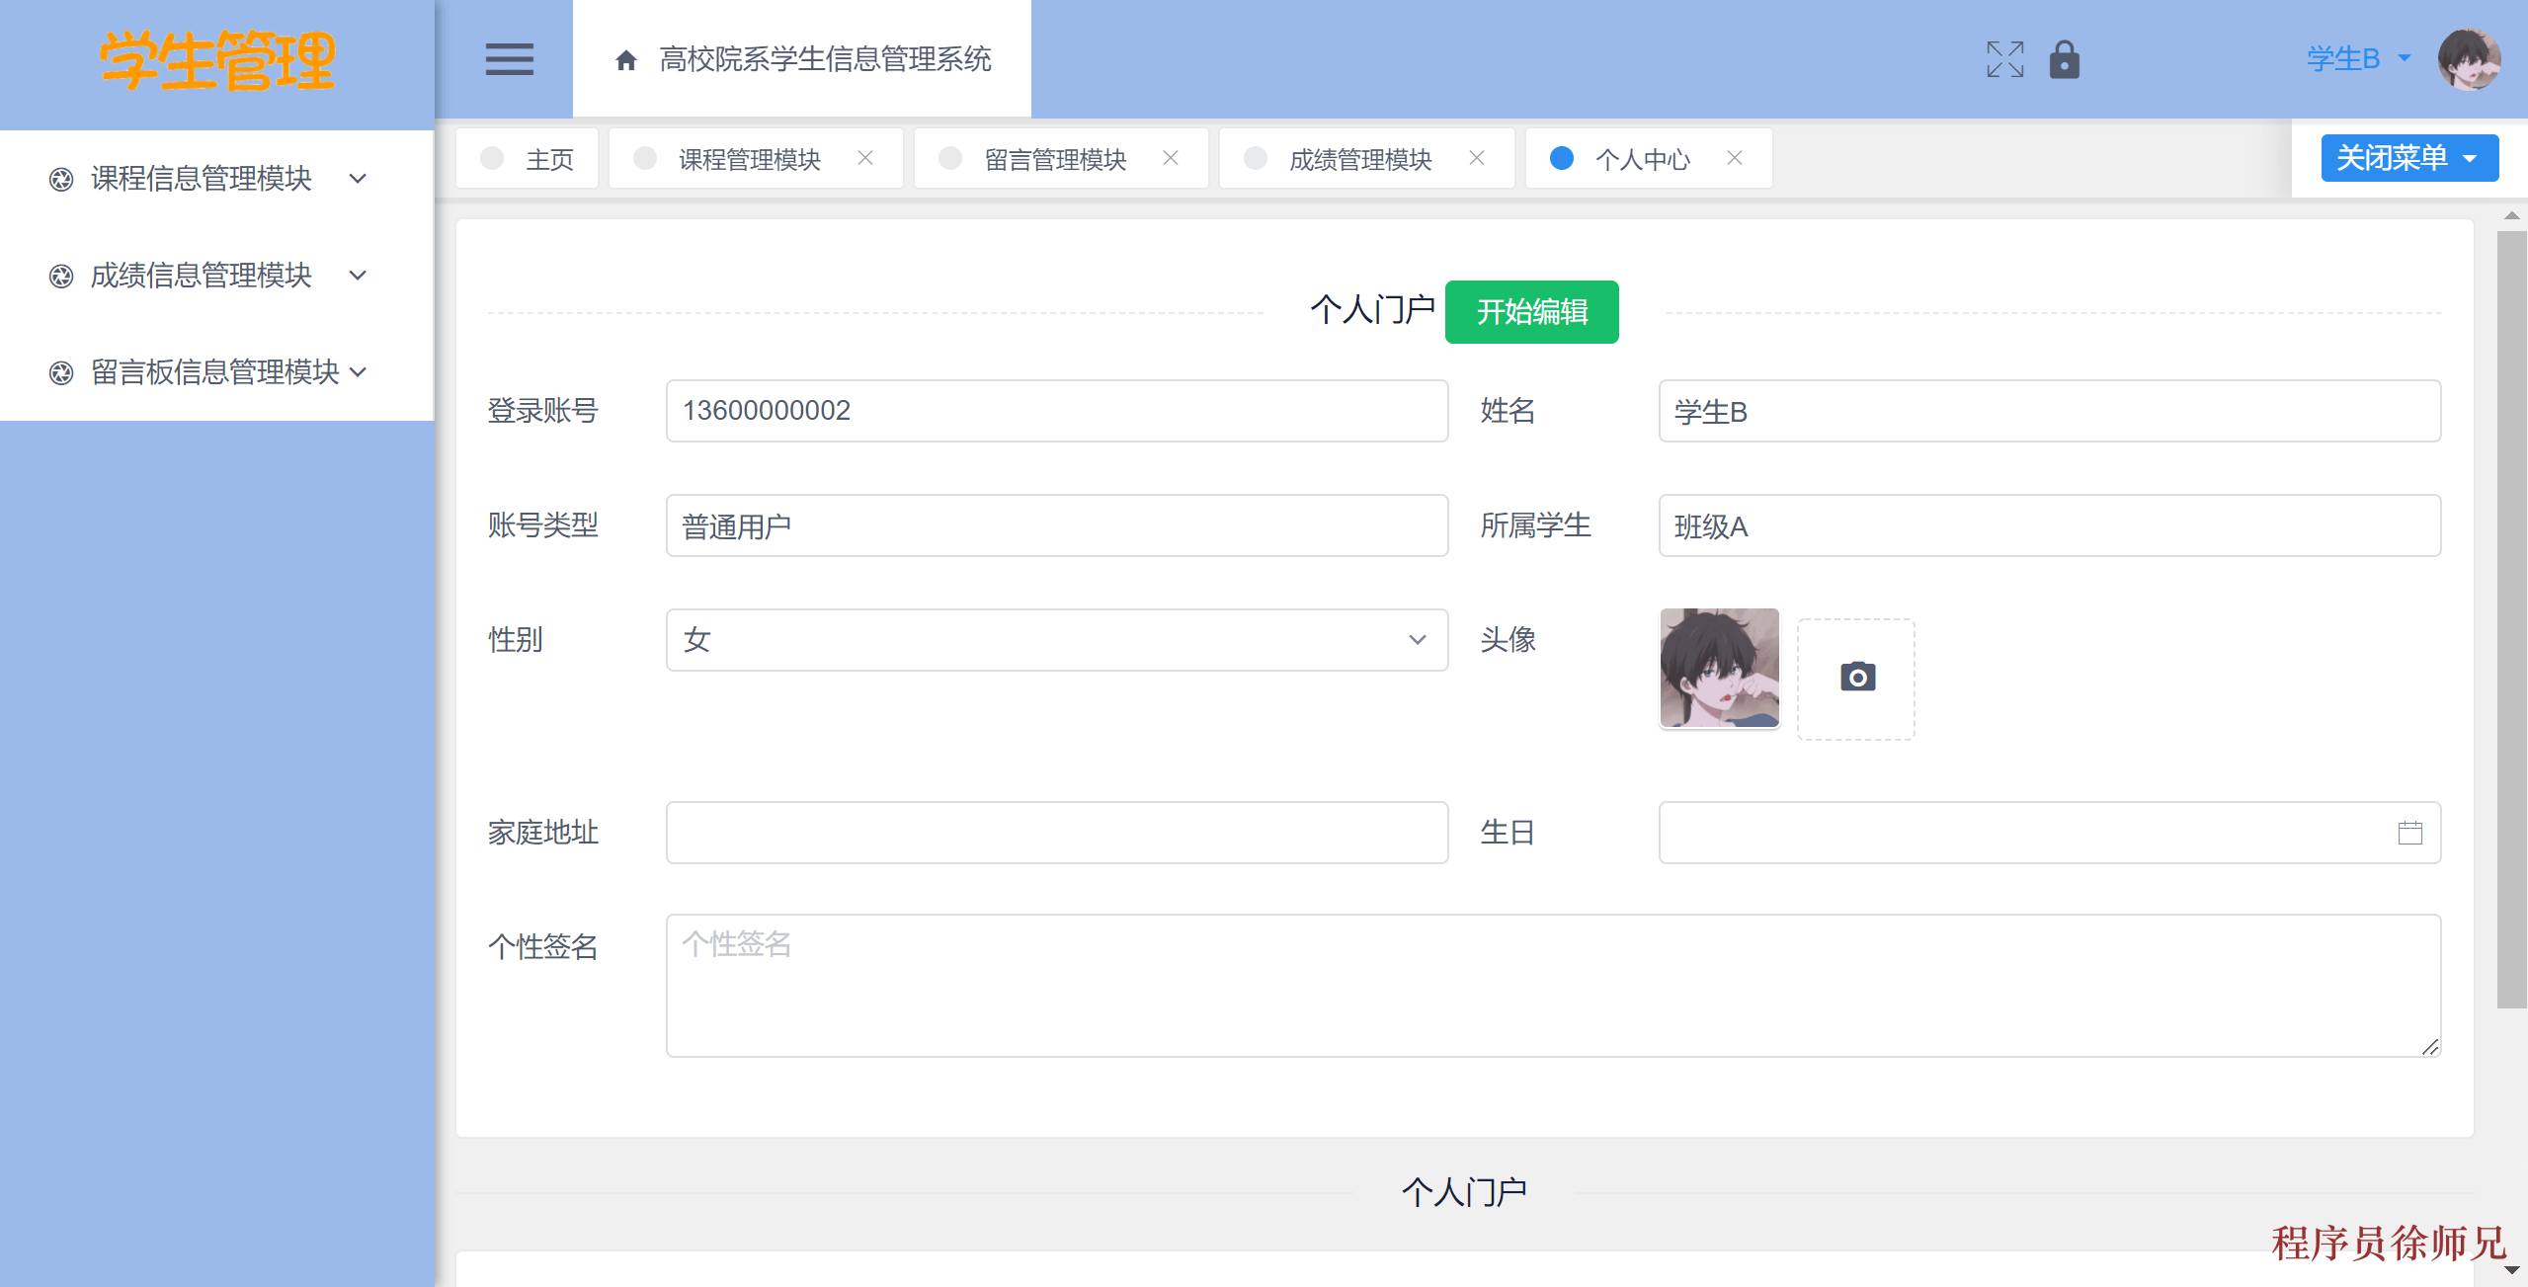Click the 留言板信息管理模块 sidebar module icon
This screenshot has width=2528, height=1287.
click(60, 372)
